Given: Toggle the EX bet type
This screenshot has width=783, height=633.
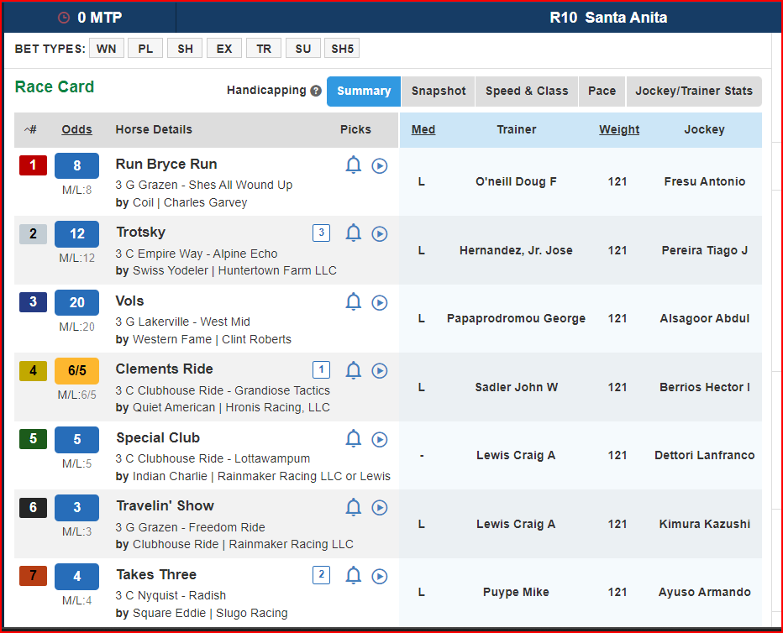Looking at the screenshot, I should [x=224, y=49].
